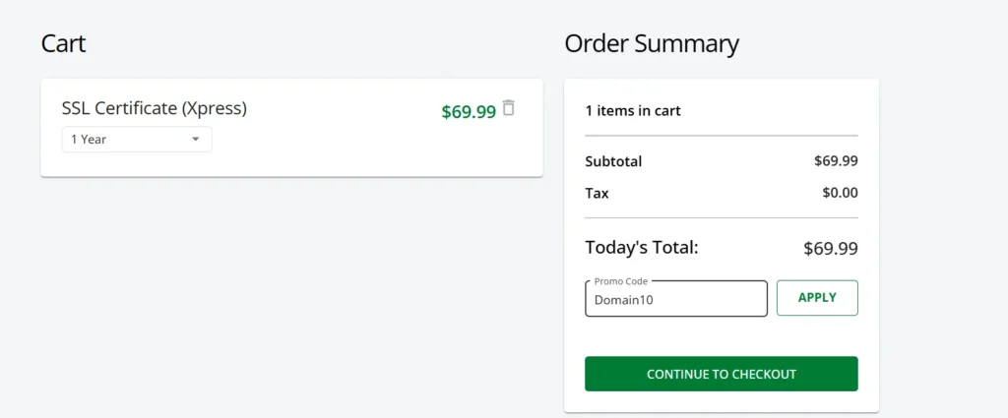Screen dimensions: 1008x418
Task: Click empty area of the cart item card
Action: coord(345,148)
